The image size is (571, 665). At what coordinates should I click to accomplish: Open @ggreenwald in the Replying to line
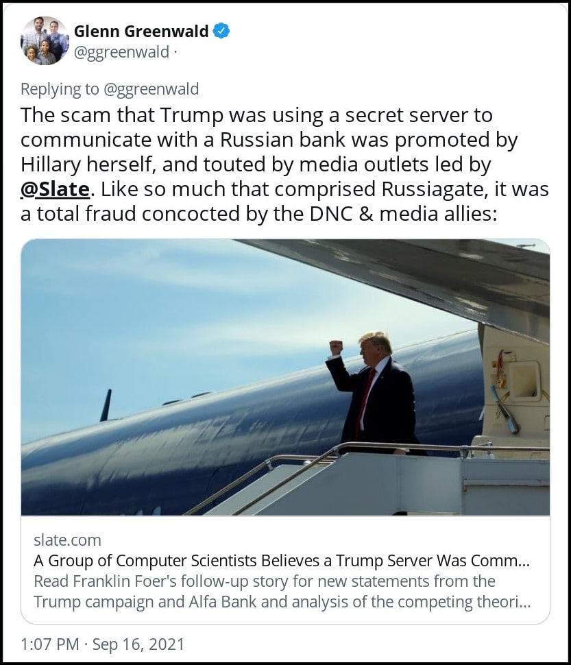coord(151,90)
